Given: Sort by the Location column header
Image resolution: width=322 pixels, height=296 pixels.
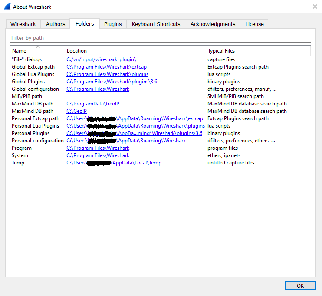Looking at the screenshot, I should 135,50.
